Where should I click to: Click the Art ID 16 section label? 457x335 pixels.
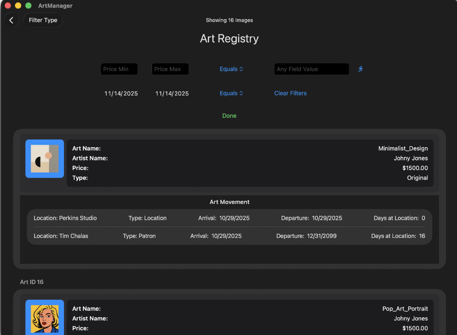pos(32,282)
